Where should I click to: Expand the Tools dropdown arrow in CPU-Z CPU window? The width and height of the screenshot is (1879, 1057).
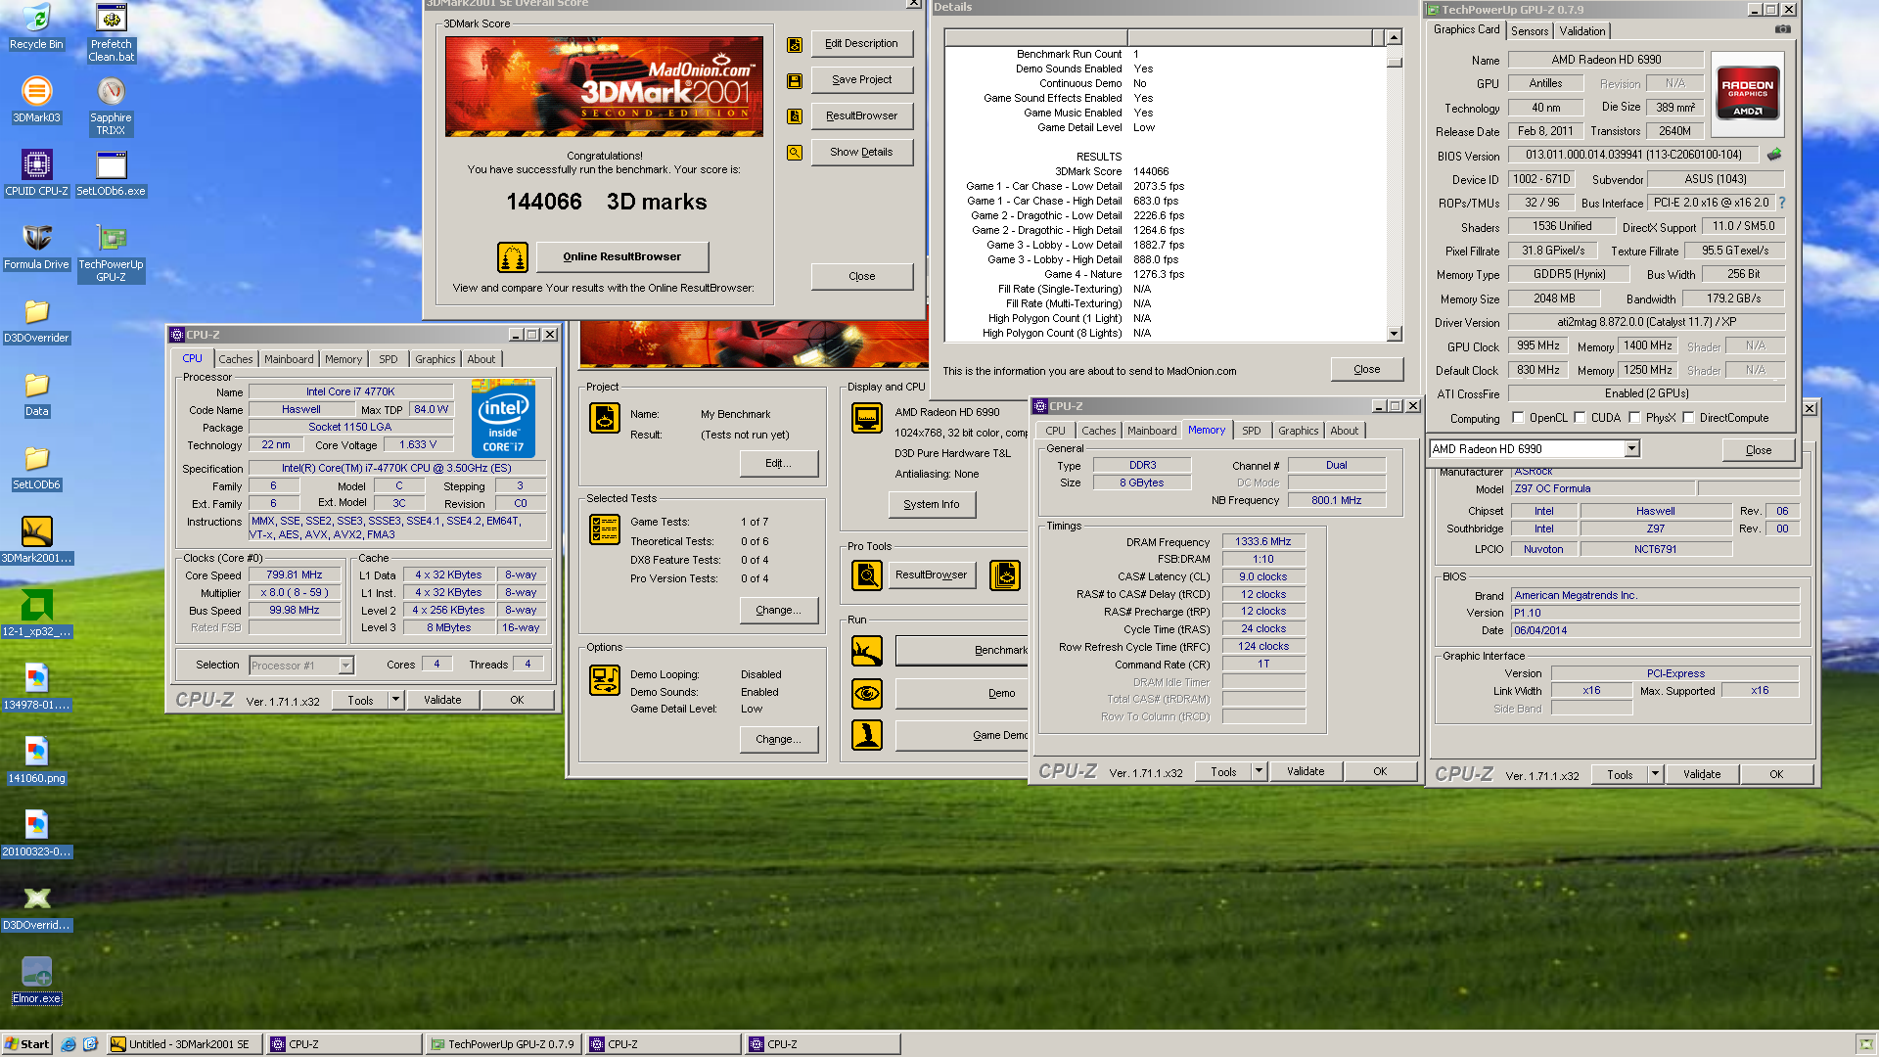click(x=395, y=700)
